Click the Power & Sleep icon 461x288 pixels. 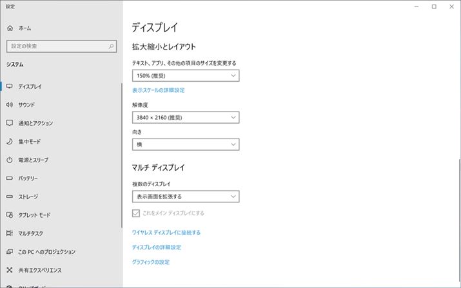(10, 160)
